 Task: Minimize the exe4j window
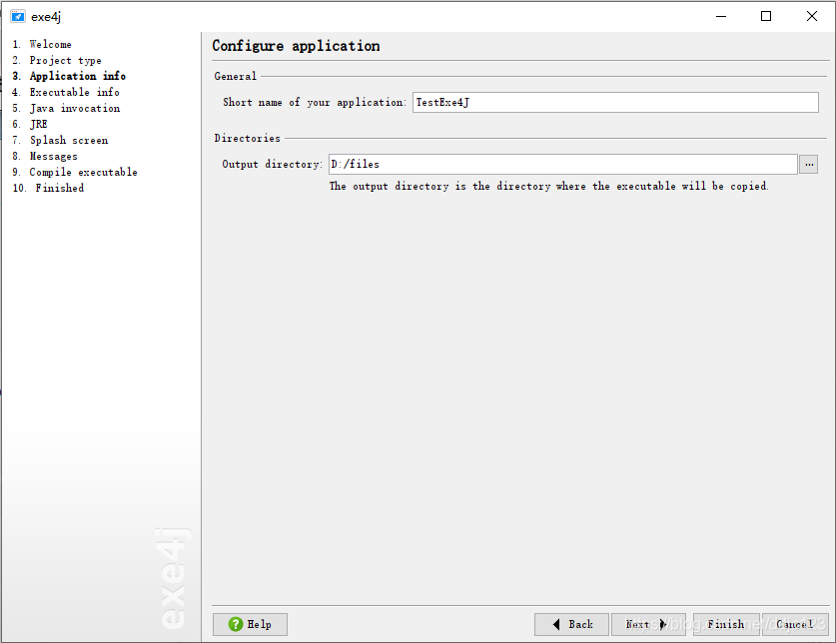pos(721,17)
